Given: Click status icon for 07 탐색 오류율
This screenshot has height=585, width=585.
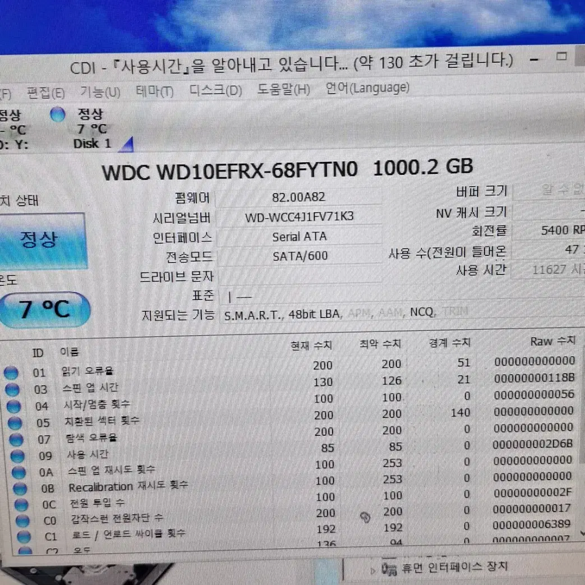Looking at the screenshot, I should click(16, 440).
